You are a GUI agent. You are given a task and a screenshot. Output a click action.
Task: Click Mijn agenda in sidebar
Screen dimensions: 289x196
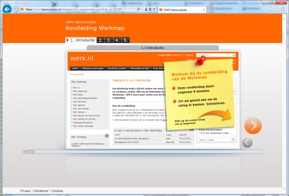coord(79,105)
